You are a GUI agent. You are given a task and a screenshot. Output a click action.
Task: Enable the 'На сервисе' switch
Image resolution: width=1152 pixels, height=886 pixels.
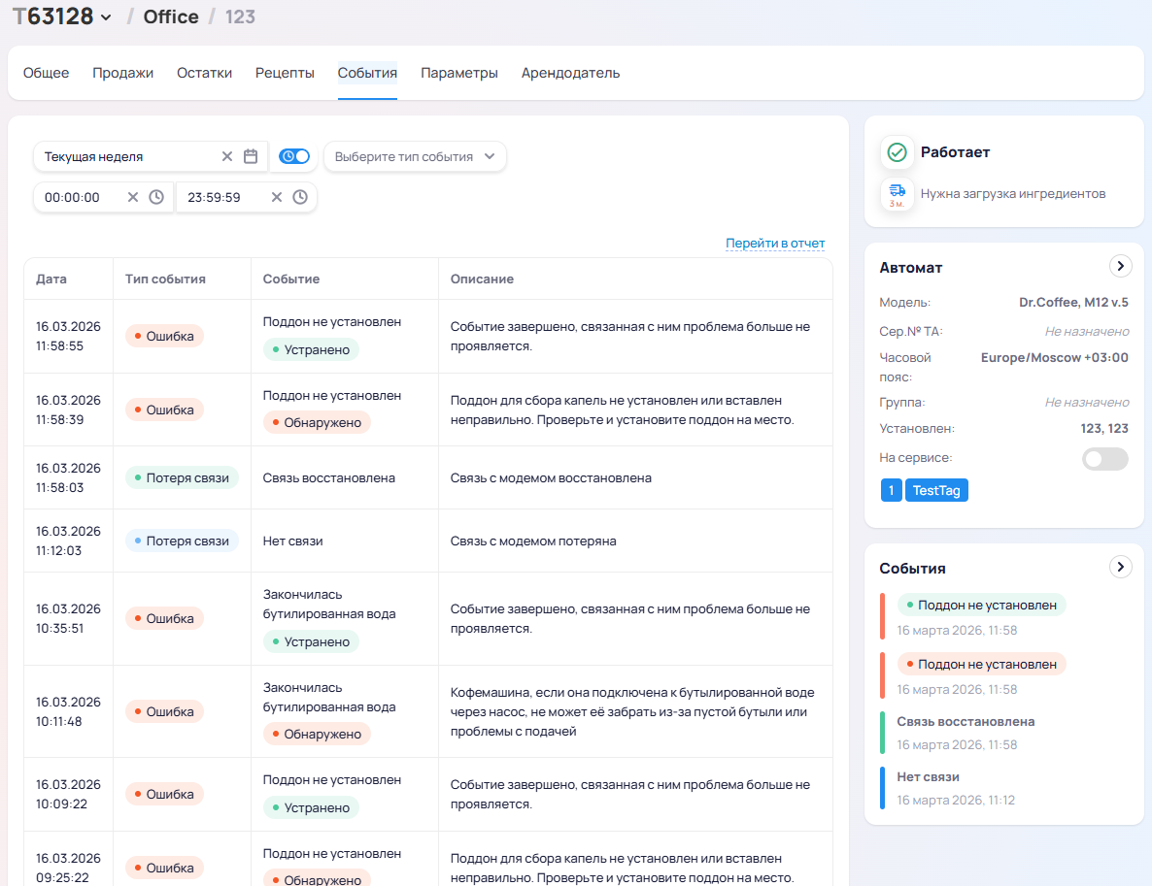click(x=1105, y=459)
